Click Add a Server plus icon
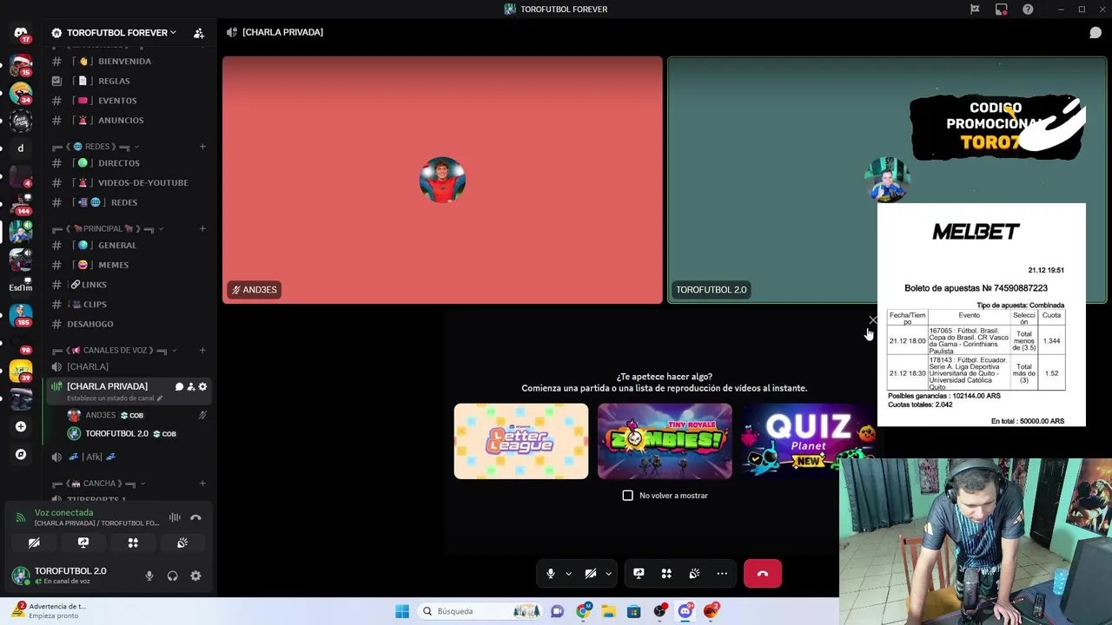Screen dimensions: 1112x625 coord(21,426)
